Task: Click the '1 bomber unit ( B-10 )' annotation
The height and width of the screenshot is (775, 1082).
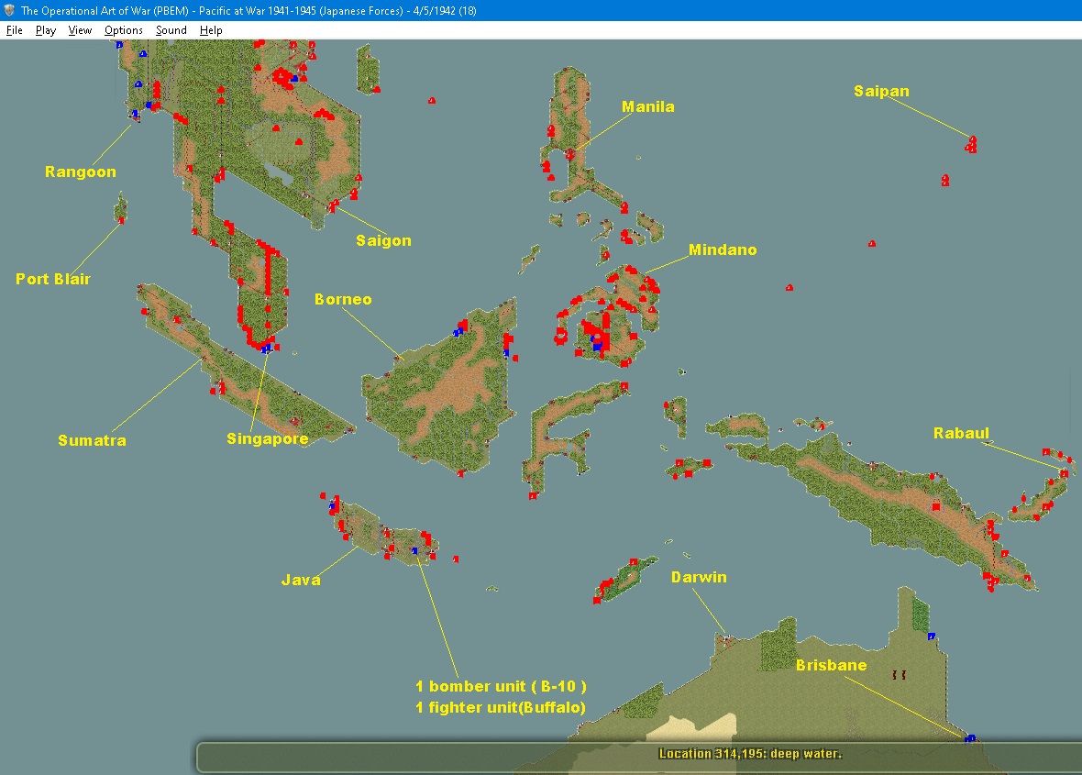Action: [x=501, y=687]
